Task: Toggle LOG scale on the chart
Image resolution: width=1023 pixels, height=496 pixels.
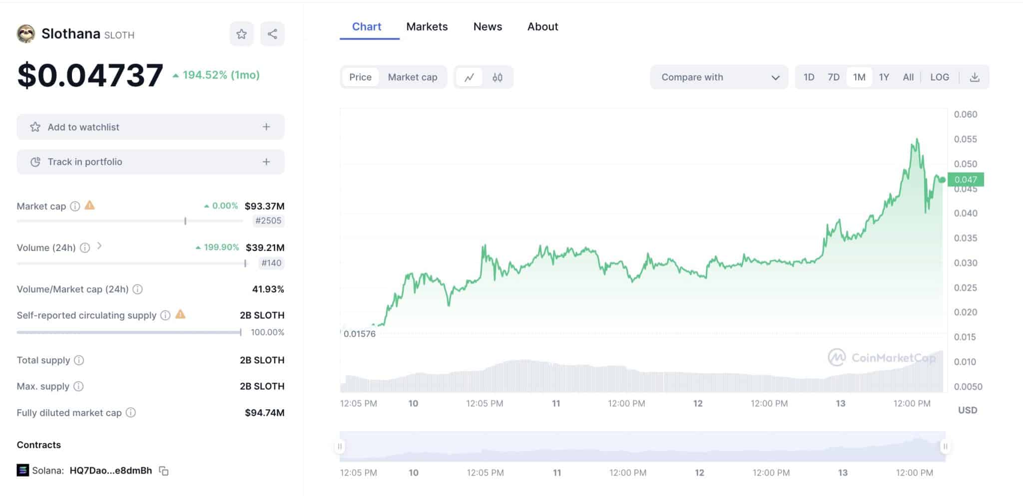Action: tap(940, 77)
